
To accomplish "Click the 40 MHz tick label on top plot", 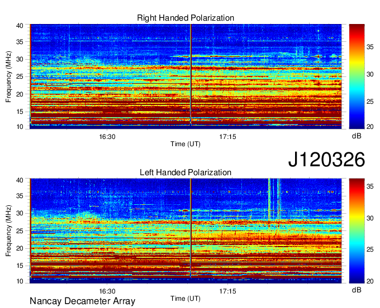I will click(x=20, y=26).
